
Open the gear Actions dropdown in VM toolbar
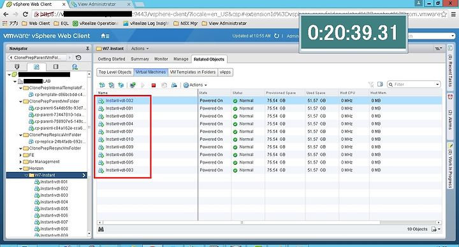point(195,85)
